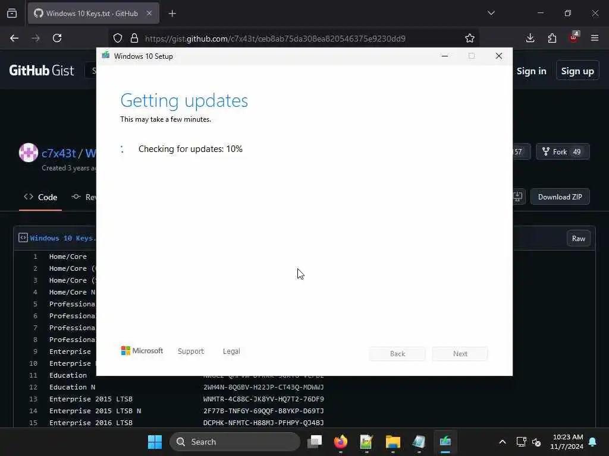Viewport: 609px width, 456px height.
Task: Open the notifications bell icon
Action: (593, 442)
